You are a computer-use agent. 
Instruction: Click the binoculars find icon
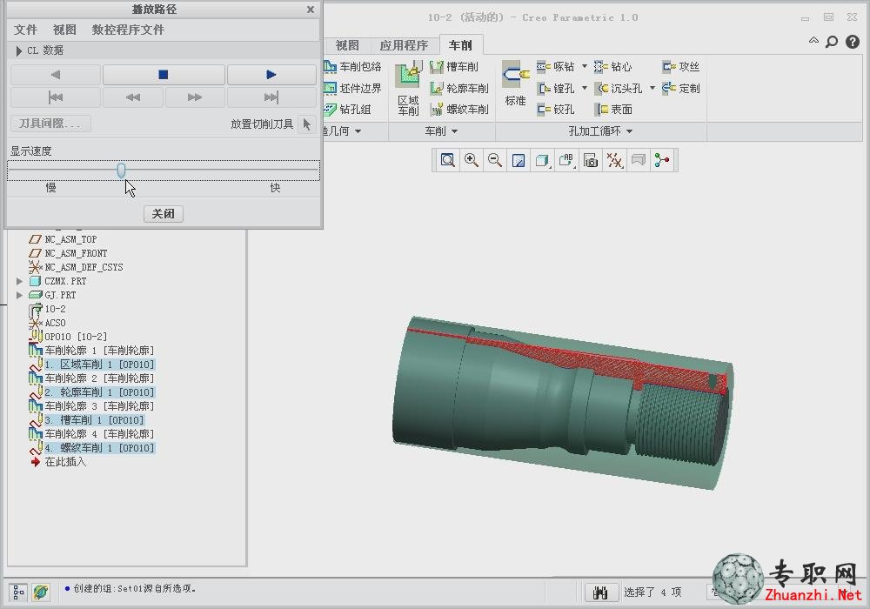coord(601,592)
